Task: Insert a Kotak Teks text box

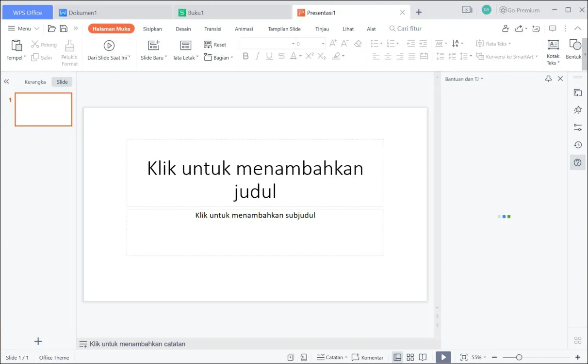Action: coord(553,50)
